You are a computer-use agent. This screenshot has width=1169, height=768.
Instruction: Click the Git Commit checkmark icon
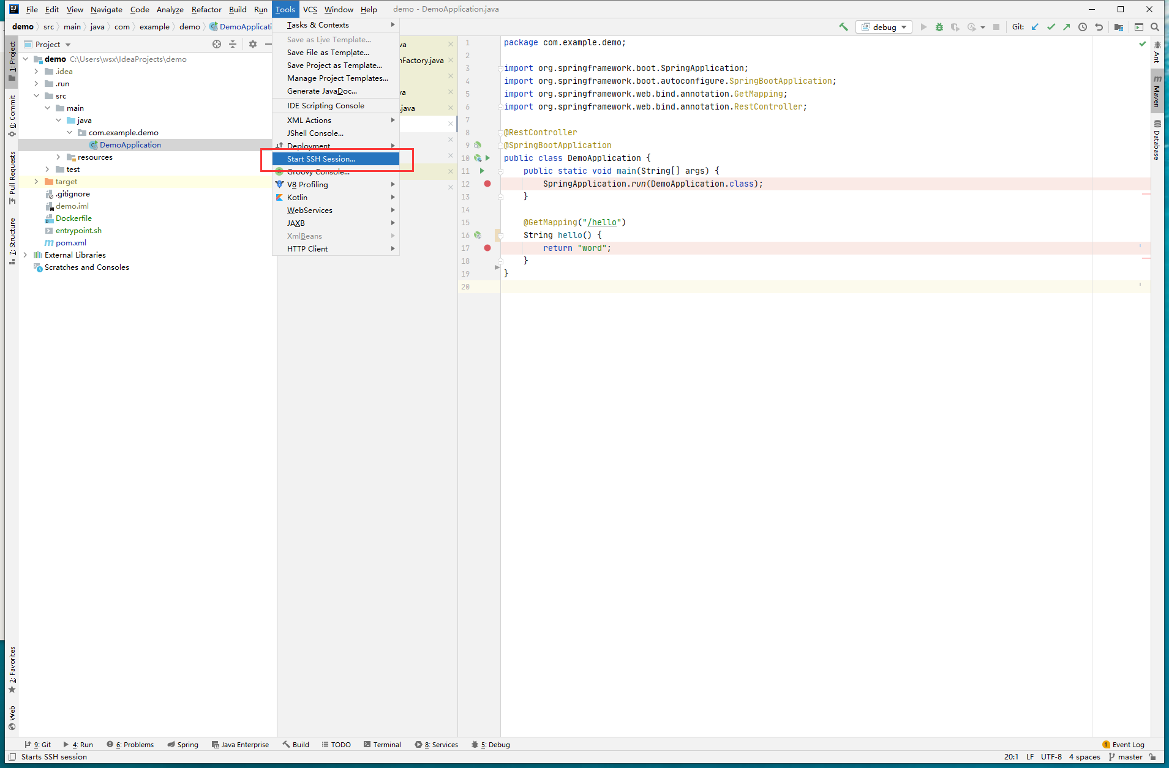[x=1051, y=27]
